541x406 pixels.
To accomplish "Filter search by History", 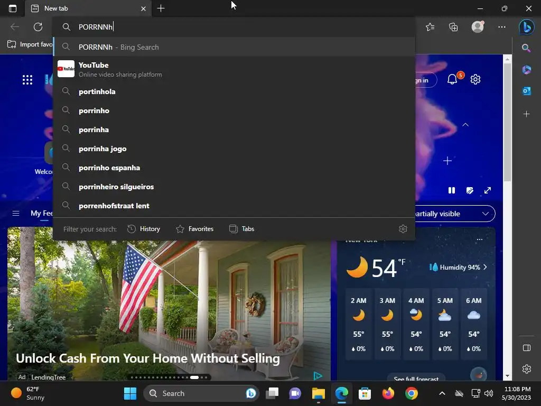I will click(144, 229).
